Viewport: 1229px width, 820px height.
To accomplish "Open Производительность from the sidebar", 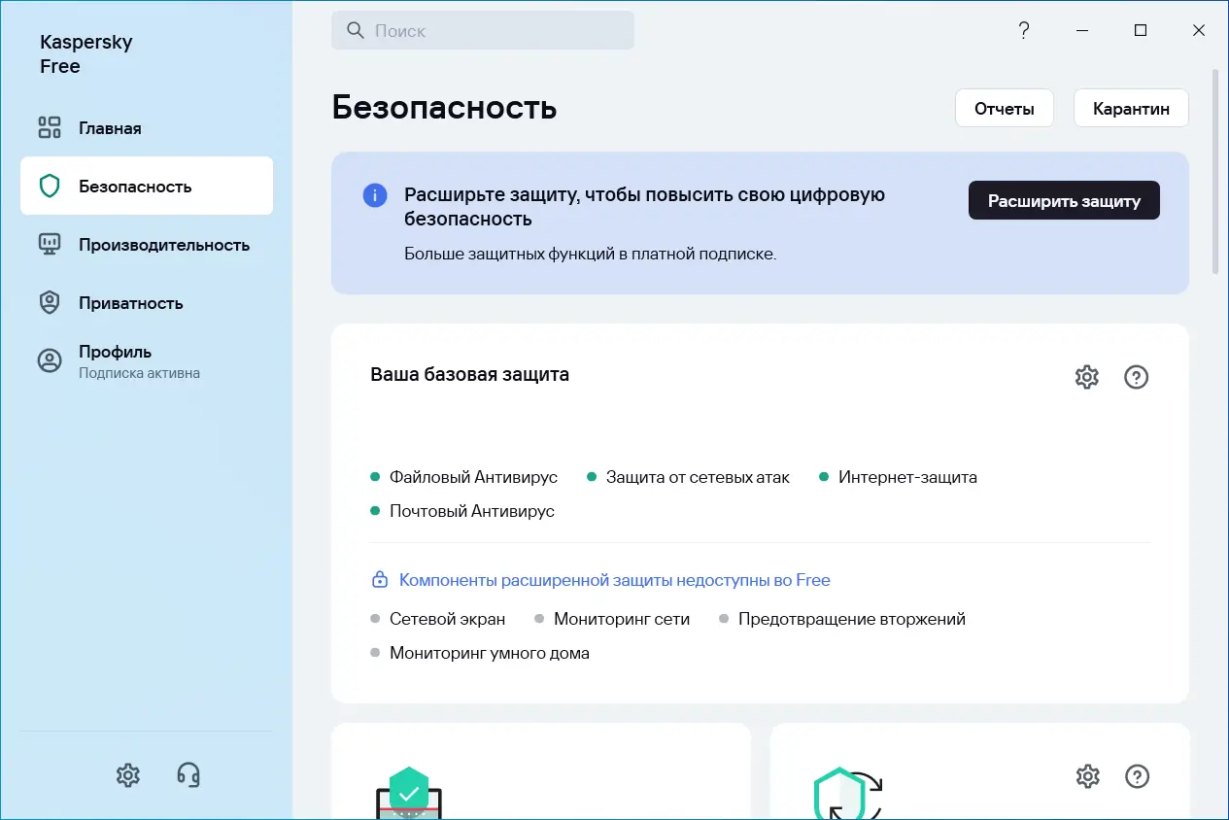I will 165,245.
